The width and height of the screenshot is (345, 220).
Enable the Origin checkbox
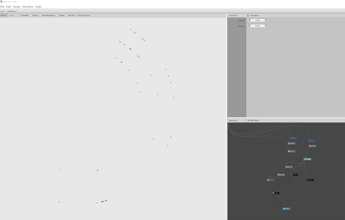pyautogui.click(x=57, y=16)
